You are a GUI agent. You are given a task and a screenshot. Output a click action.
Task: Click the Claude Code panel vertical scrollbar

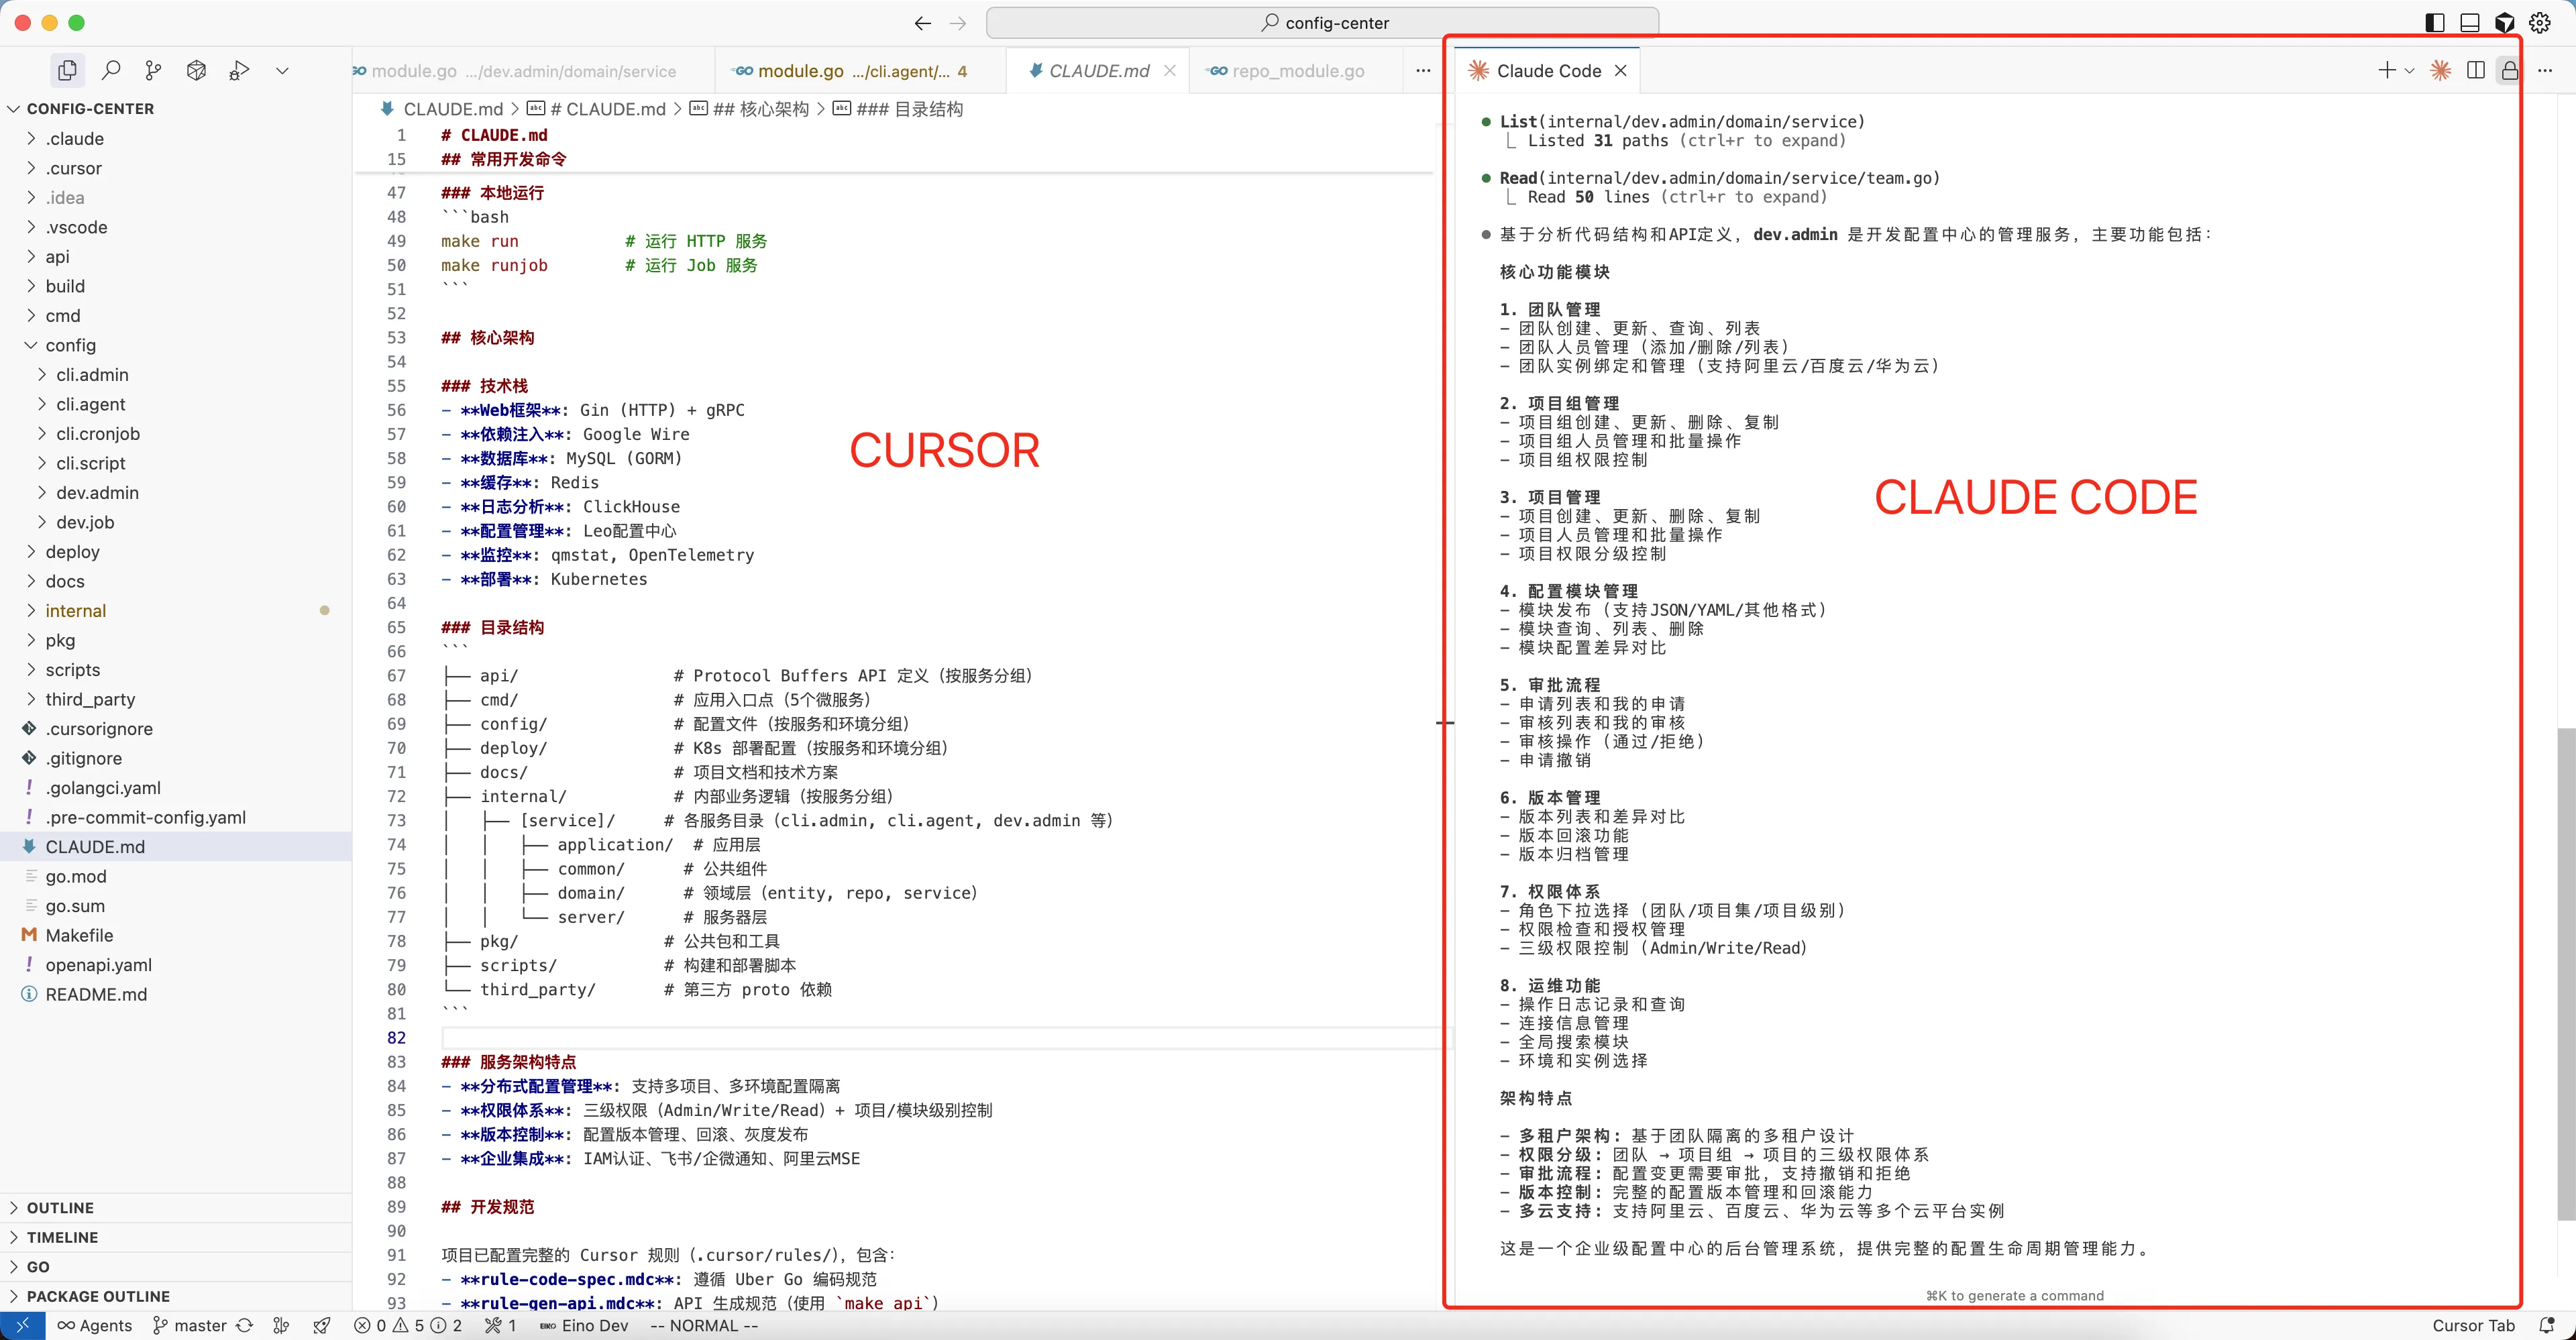point(2565,974)
